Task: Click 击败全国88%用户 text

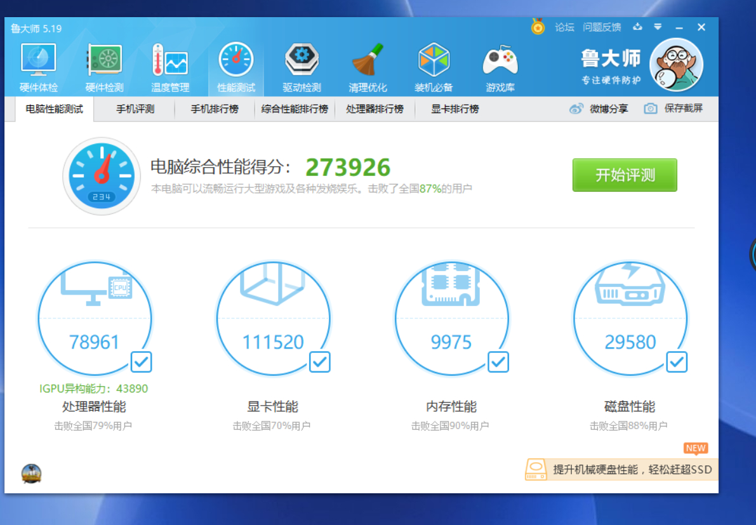Action: [628, 426]
